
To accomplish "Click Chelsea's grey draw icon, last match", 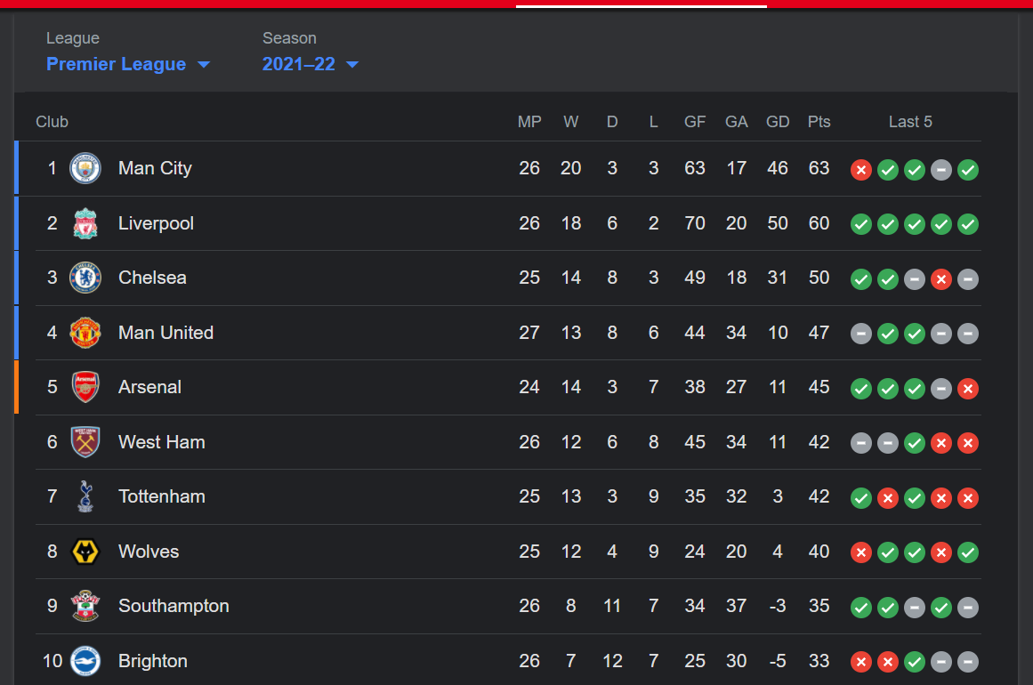I will [968, 279].
